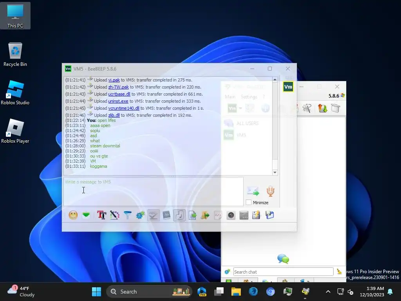Click the send folder arrow icon
The image size is (401, 301).
point(205,215)
